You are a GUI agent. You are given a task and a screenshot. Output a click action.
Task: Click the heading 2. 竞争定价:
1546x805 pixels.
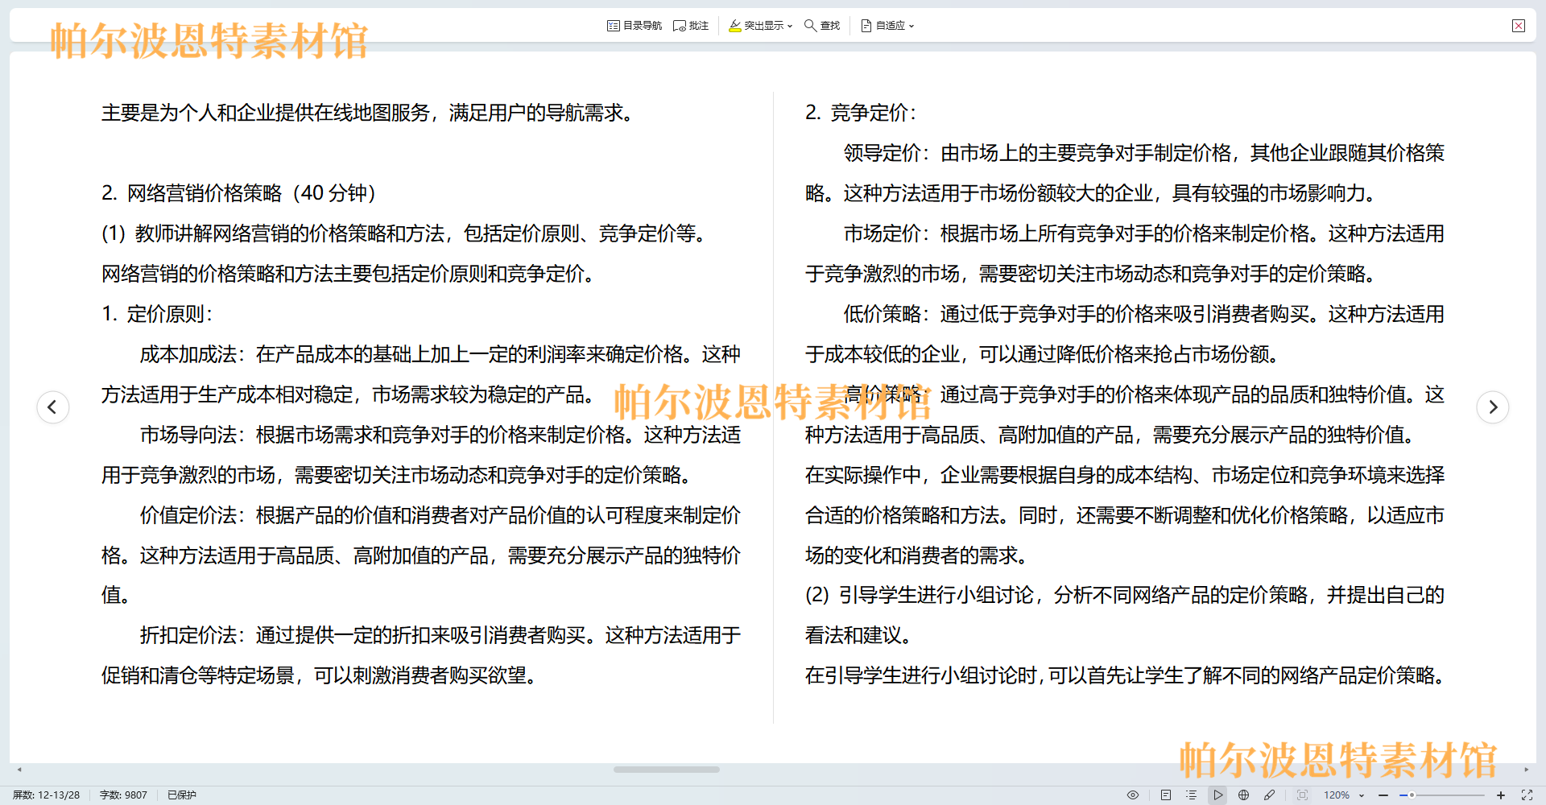point(861,113)
